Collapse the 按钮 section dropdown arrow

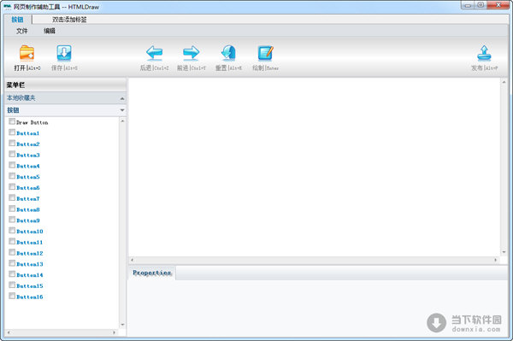(122, 110)
